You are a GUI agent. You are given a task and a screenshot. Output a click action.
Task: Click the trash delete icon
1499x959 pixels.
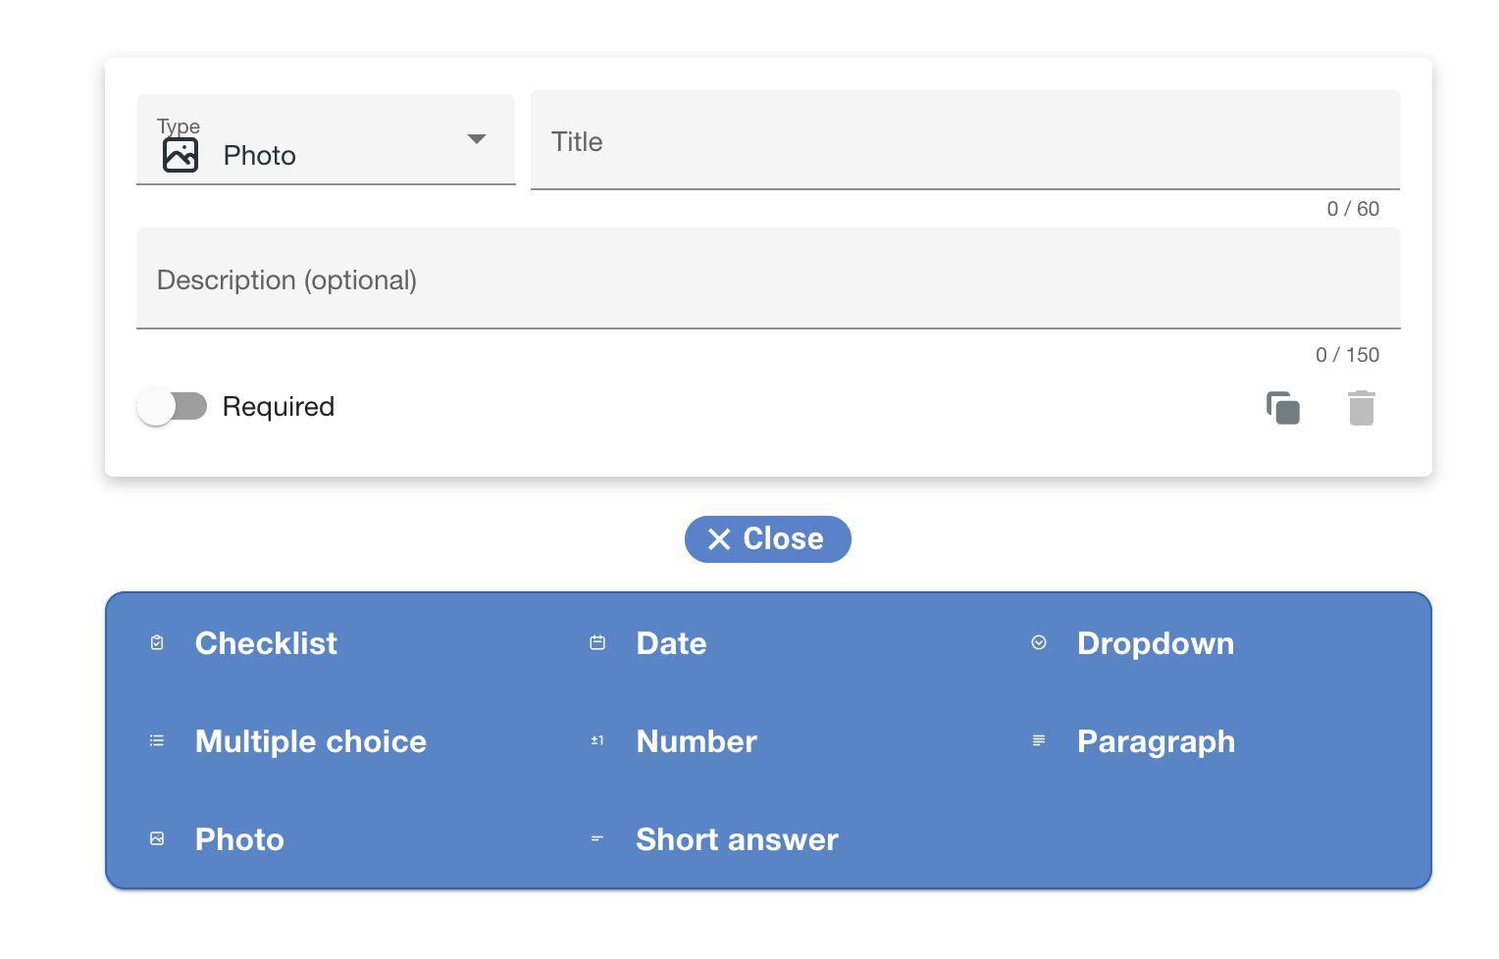click(x=1361, y=408)
